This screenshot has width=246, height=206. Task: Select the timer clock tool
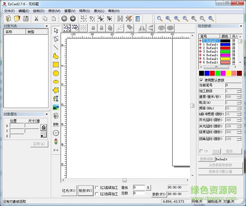pyautogui.click(x=56, y=133)
